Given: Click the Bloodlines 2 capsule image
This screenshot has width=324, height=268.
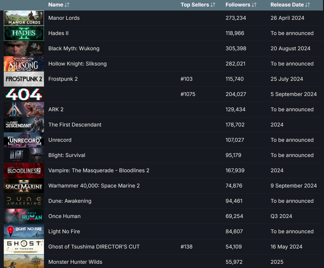Looking at the screenshot, I should [x=24, y=170].
